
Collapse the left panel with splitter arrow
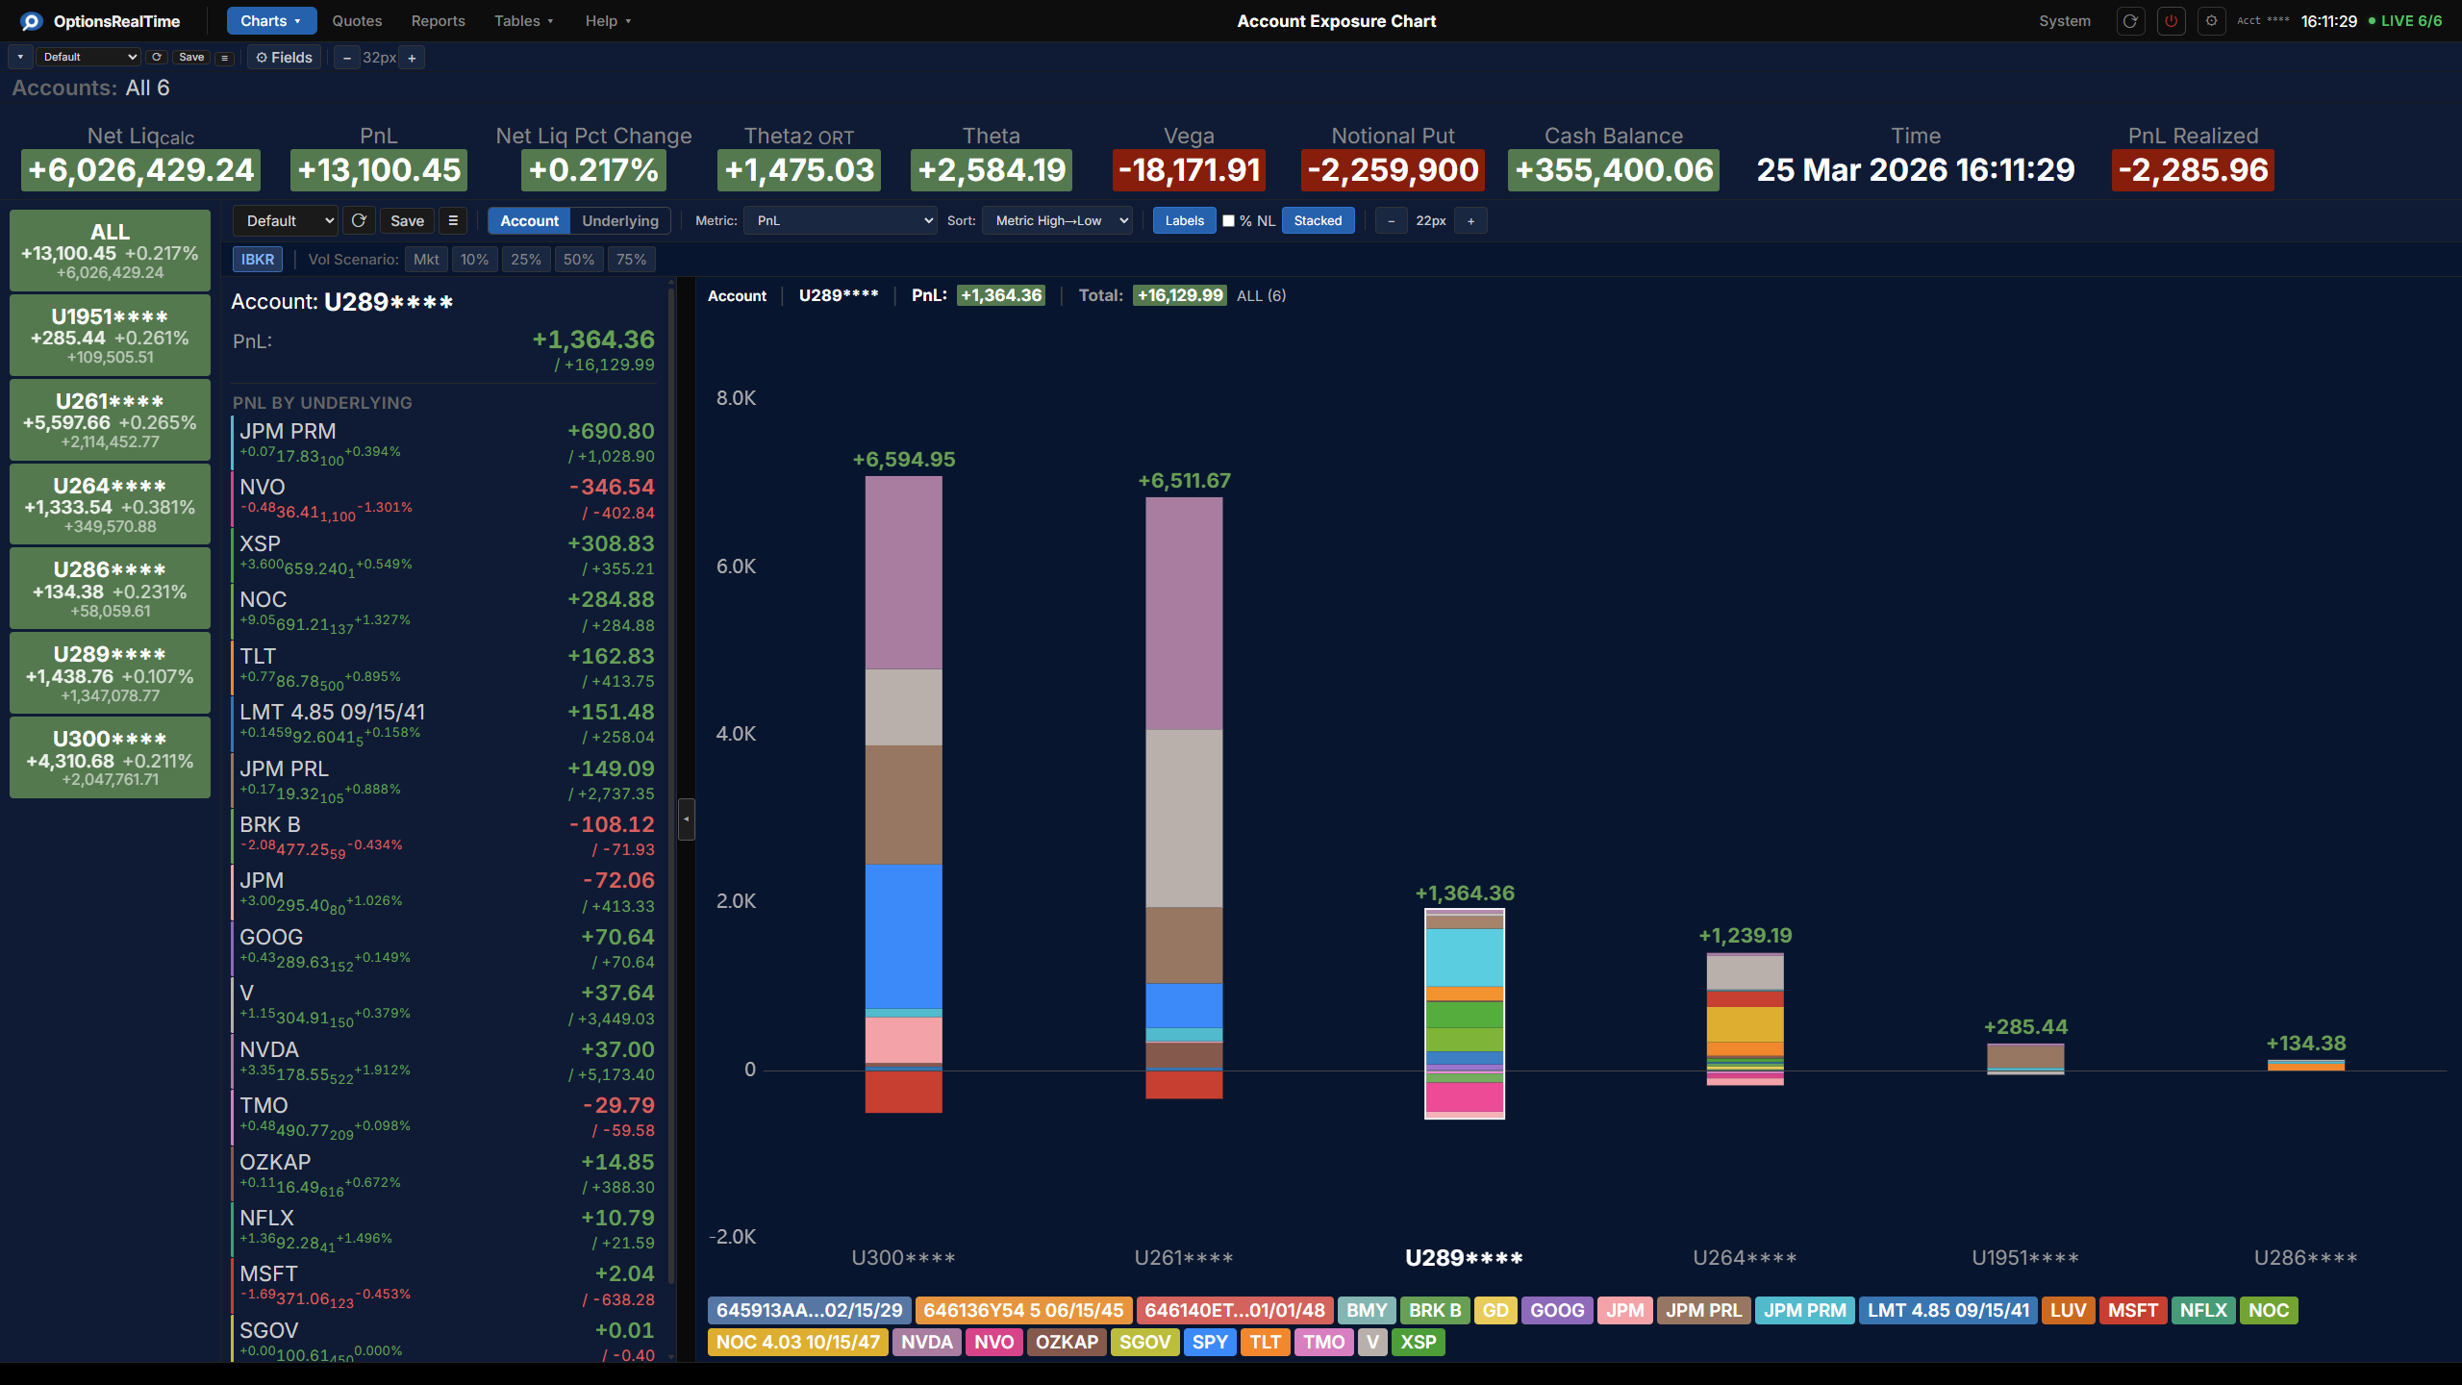686,819
